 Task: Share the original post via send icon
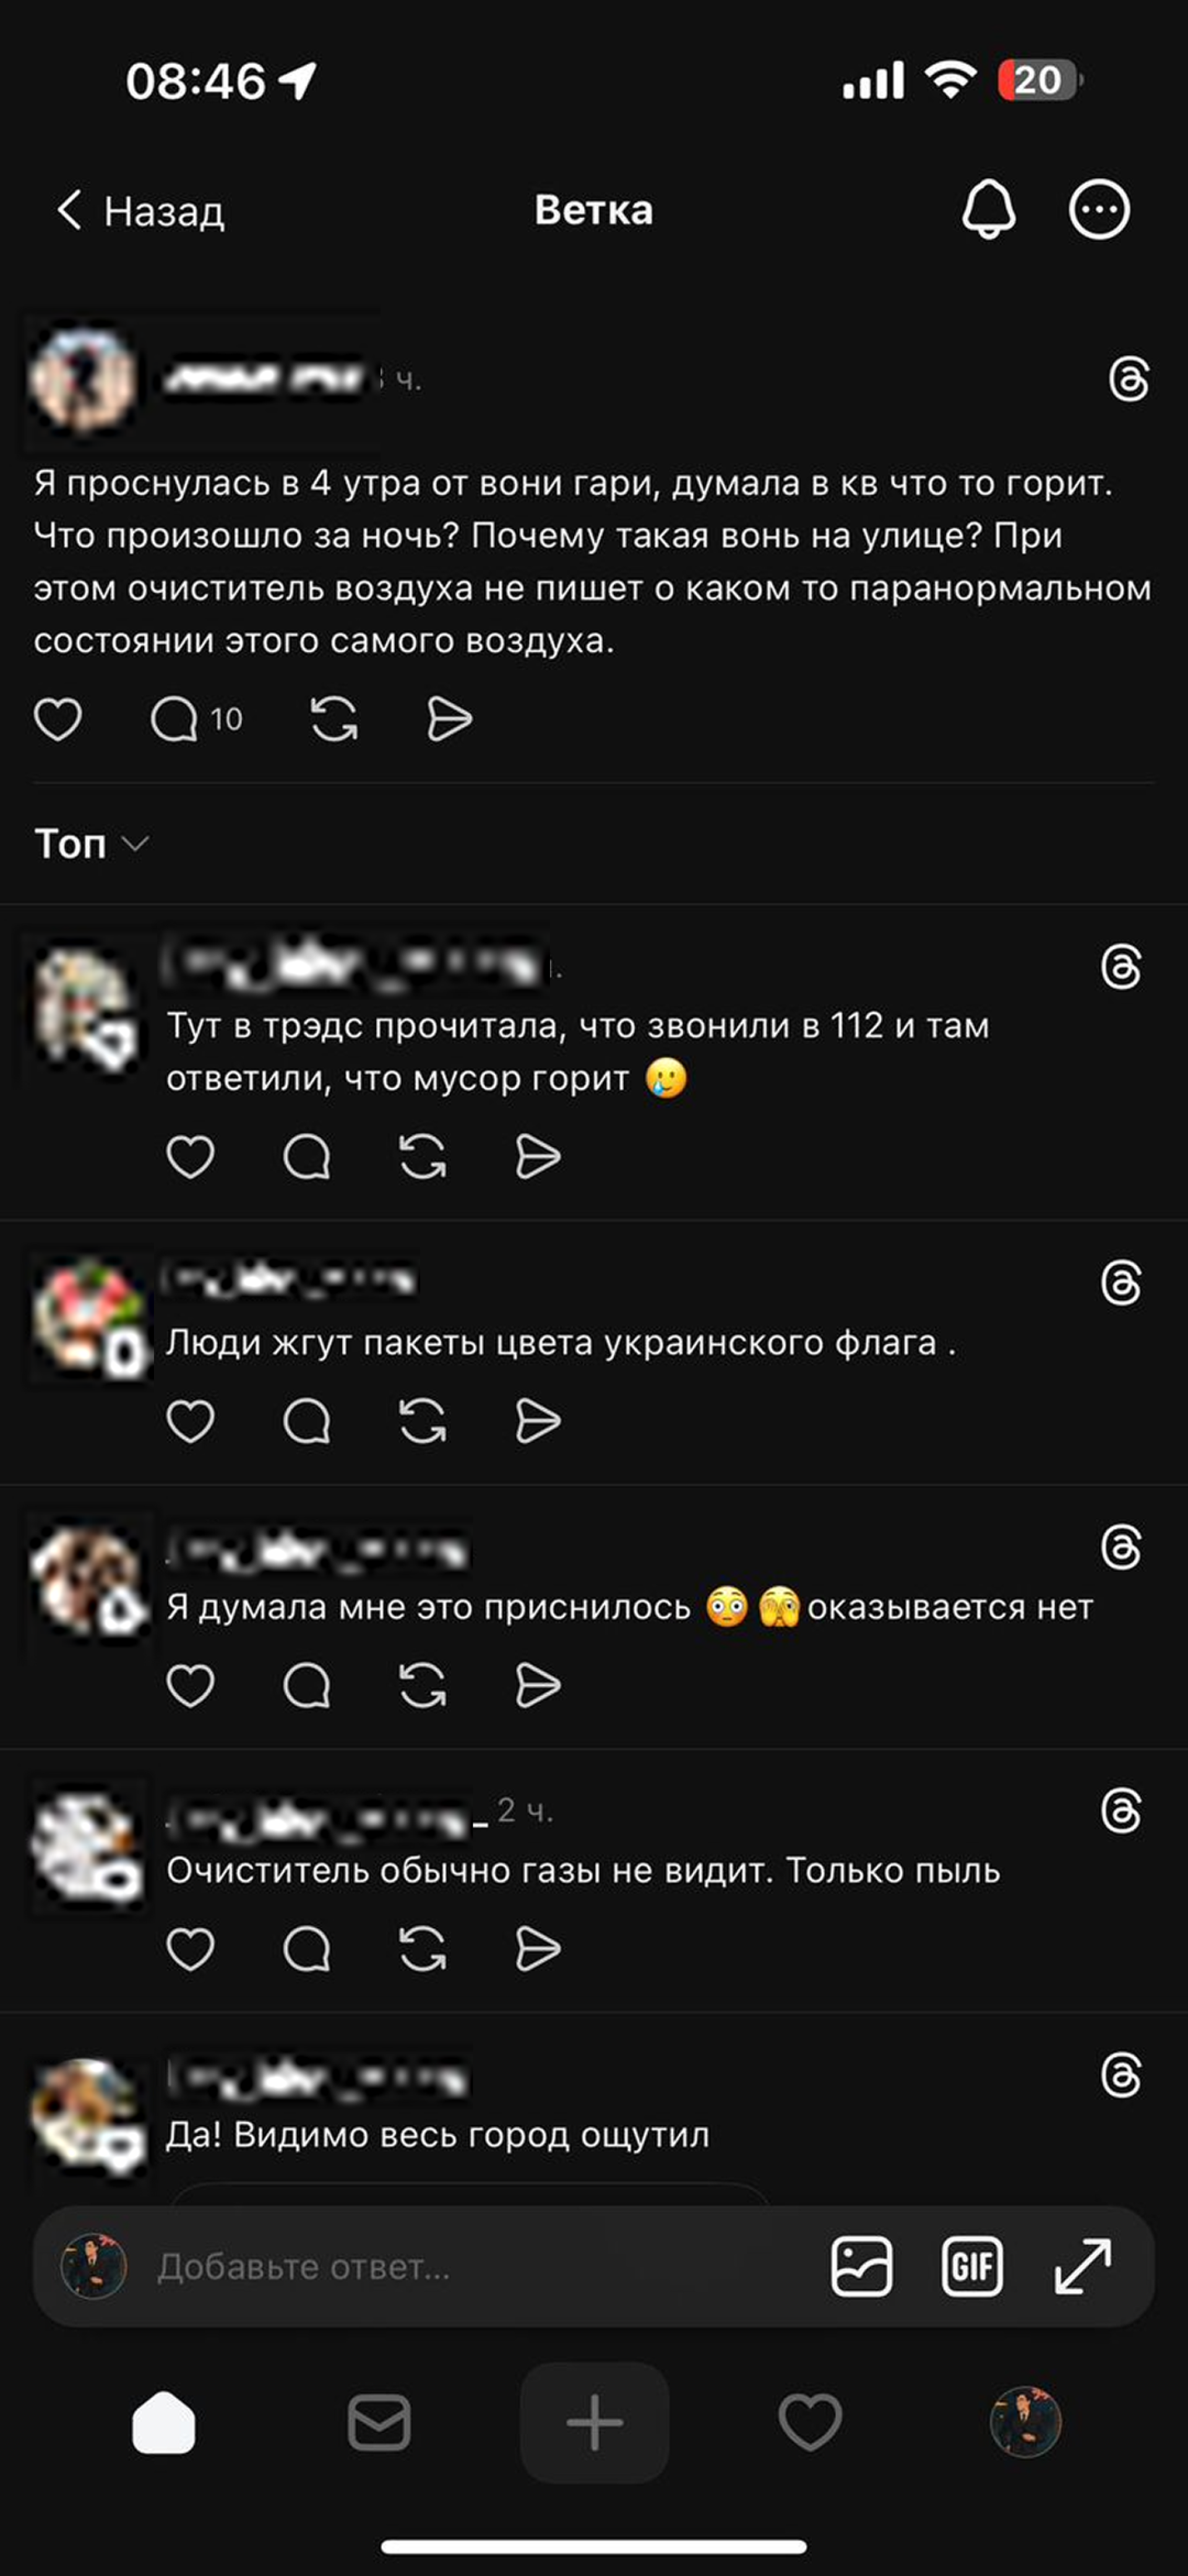click(449, 719)
